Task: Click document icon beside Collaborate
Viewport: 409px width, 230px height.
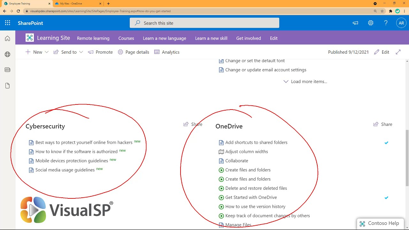Action: coord(221,161)
